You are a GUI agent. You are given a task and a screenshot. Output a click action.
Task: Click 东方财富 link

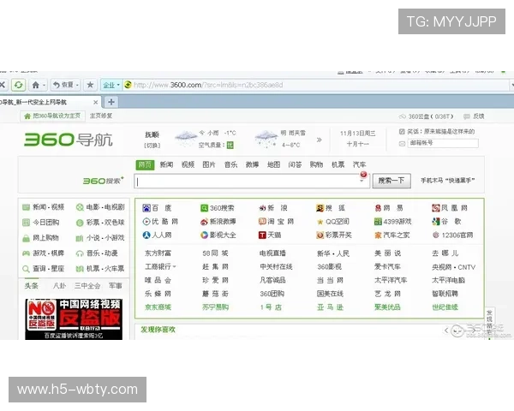(x=158, y=253)
